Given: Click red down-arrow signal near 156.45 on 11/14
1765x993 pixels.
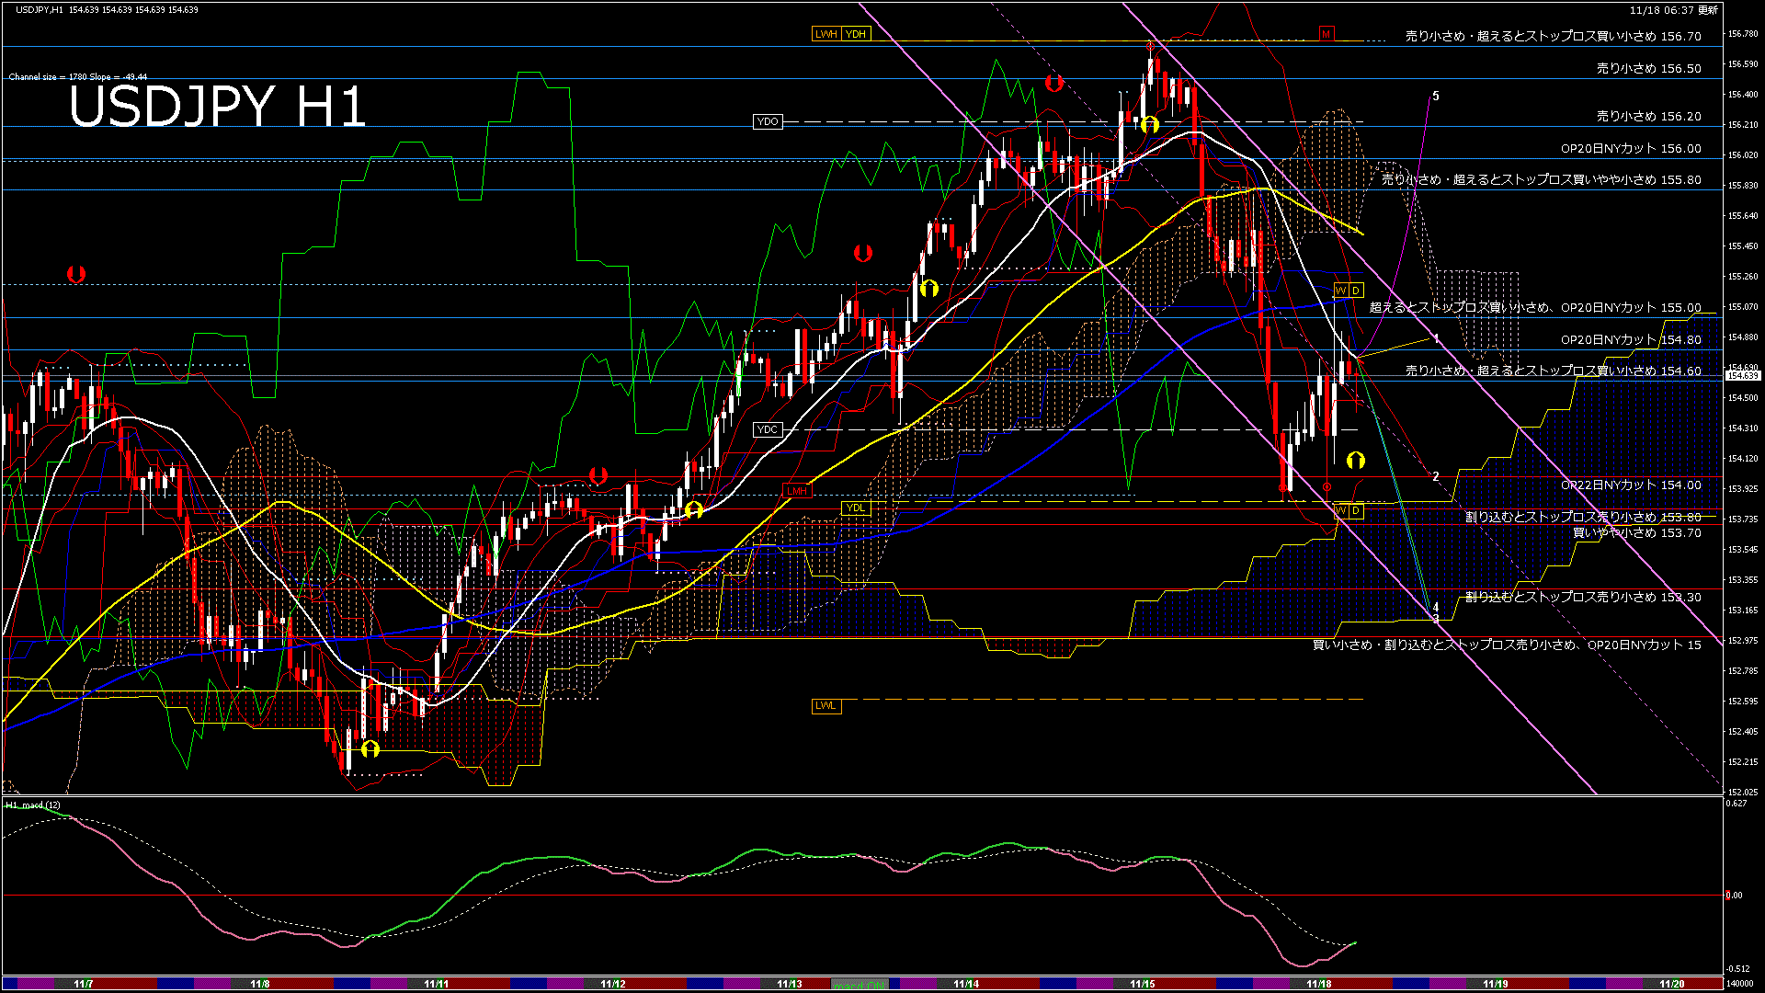Looking at the screenshot, I should (x=1053, y=83).
